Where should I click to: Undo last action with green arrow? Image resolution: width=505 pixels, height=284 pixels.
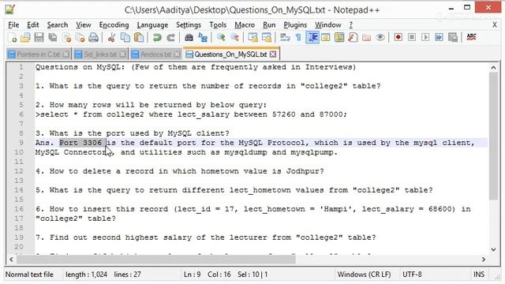point(157,38)
